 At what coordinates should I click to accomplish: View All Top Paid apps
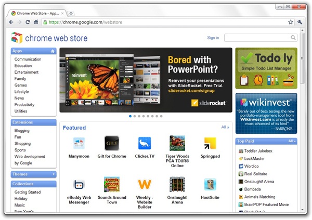click(292, 141)
